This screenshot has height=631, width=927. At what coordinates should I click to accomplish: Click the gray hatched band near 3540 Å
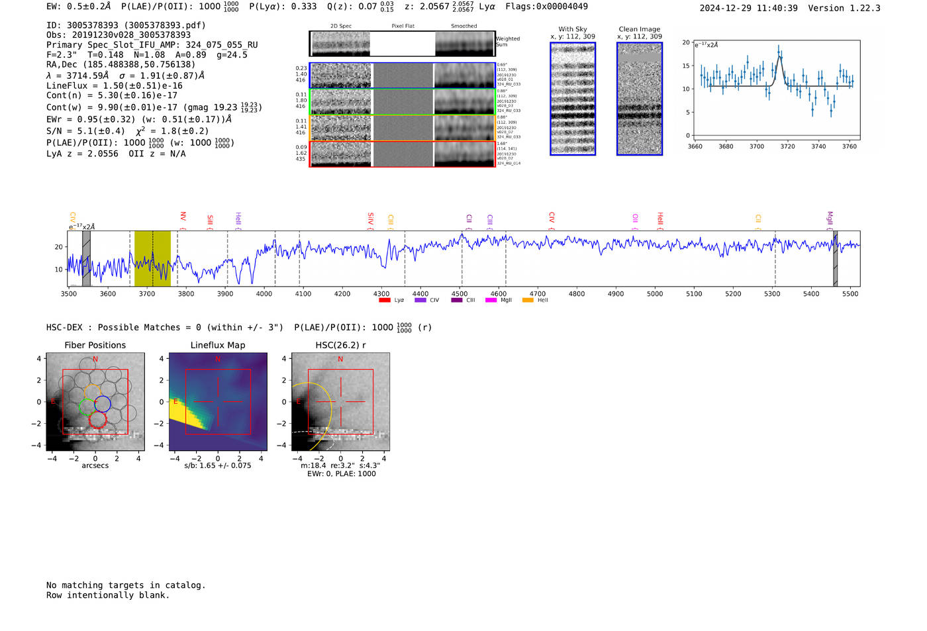tap(86, 258)
